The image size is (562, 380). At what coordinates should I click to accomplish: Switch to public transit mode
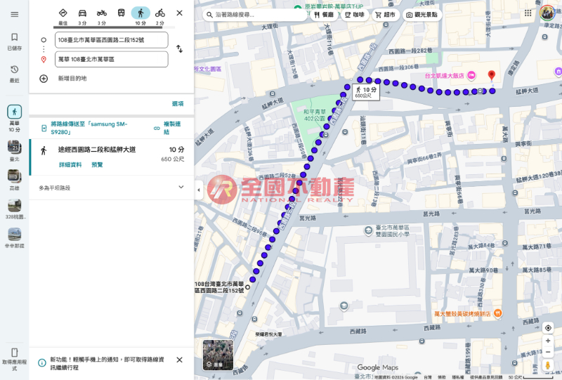(x=122, y=13)
